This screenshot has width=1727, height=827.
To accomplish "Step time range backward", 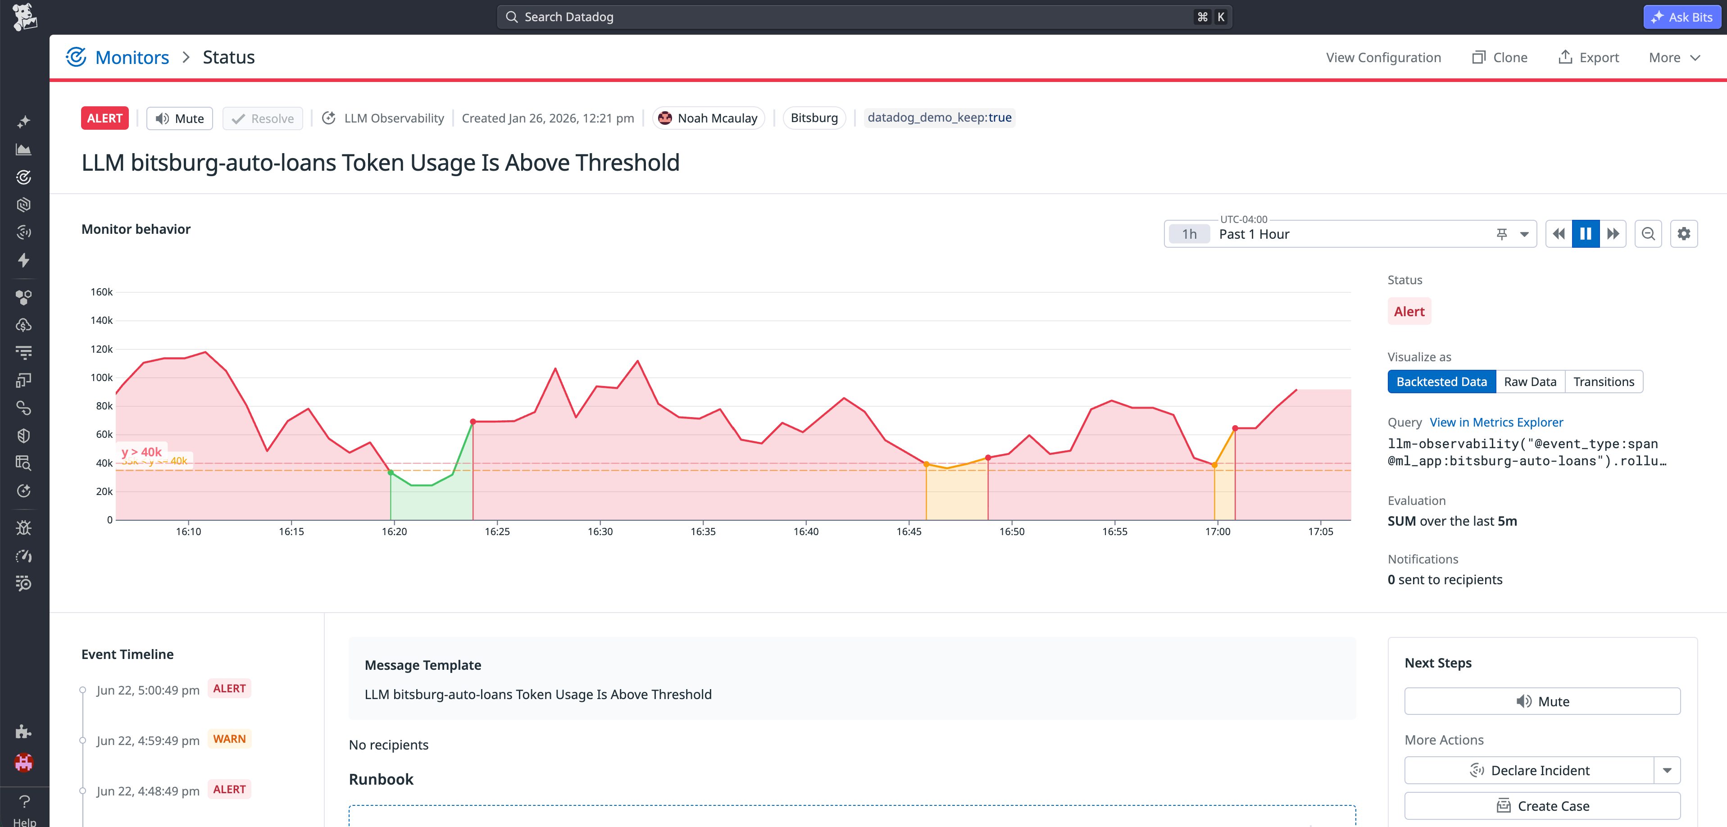I will click(x=1559, y=234).
